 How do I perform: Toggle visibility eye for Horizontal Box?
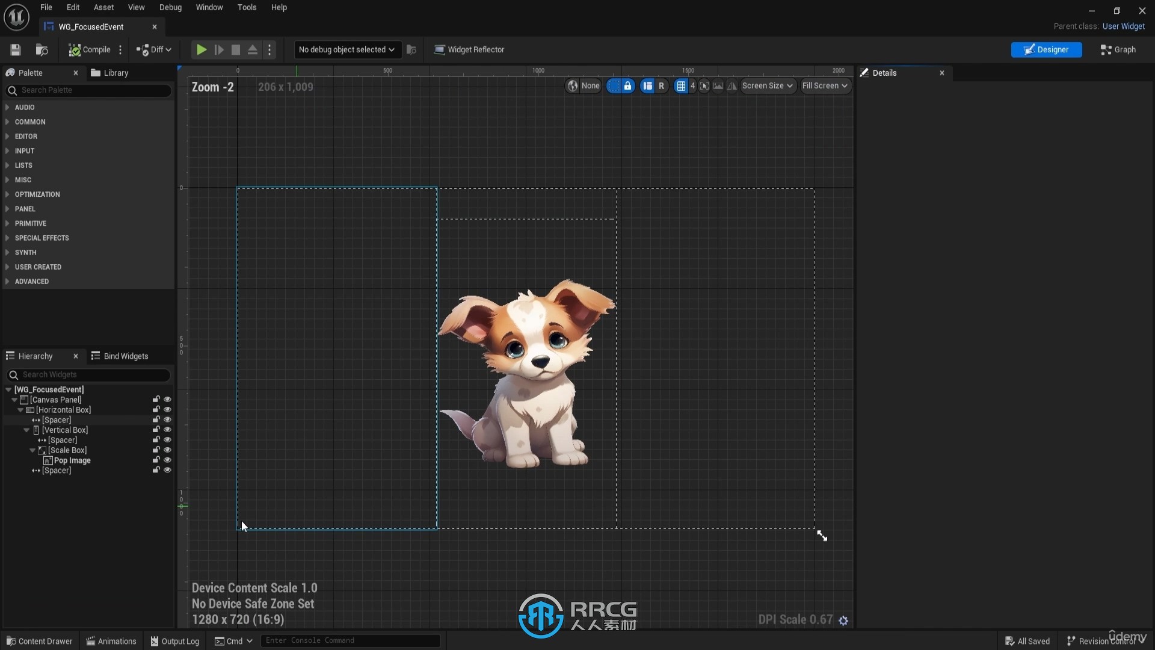click(x=167, y=410)
